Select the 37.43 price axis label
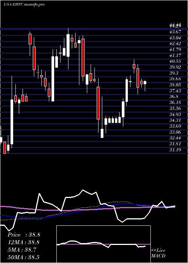The width and height of the screenshot is (188, 263). (175, 91)
